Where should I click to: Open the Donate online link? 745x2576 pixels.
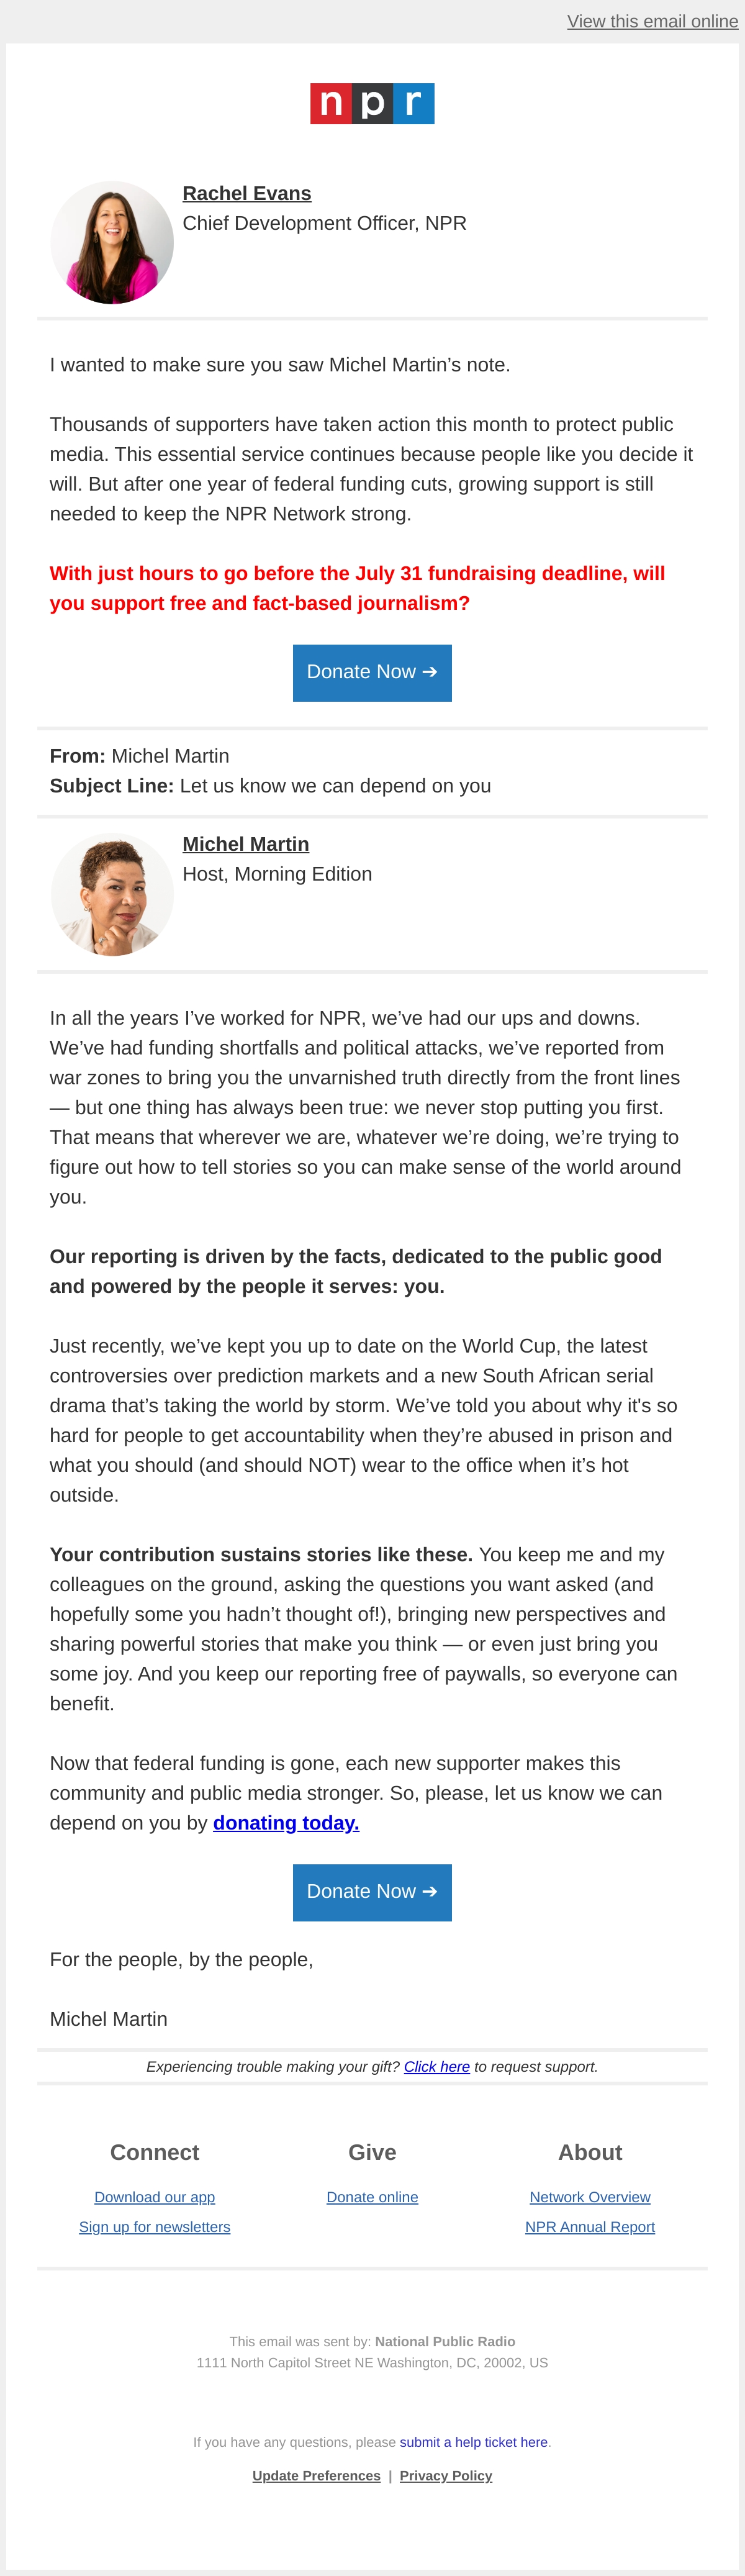pyautogui.click(x=372, y=2196)
